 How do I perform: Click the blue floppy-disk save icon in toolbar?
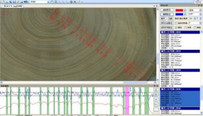click(x=14, y=2)
